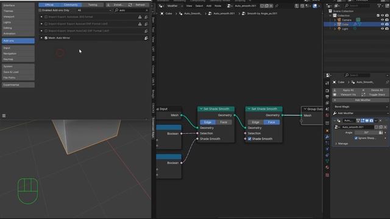This screenshot has width=390, height=219.
Task: Set second Set Shade Smooth node to Edge
Action: [x=255, y=122]
